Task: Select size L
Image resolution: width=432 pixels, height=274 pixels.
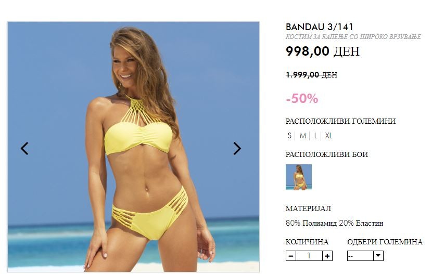Action: coord(316,136)
